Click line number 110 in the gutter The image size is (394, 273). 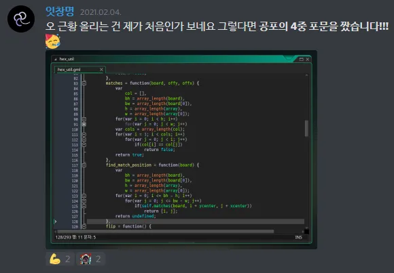(75, 129)
